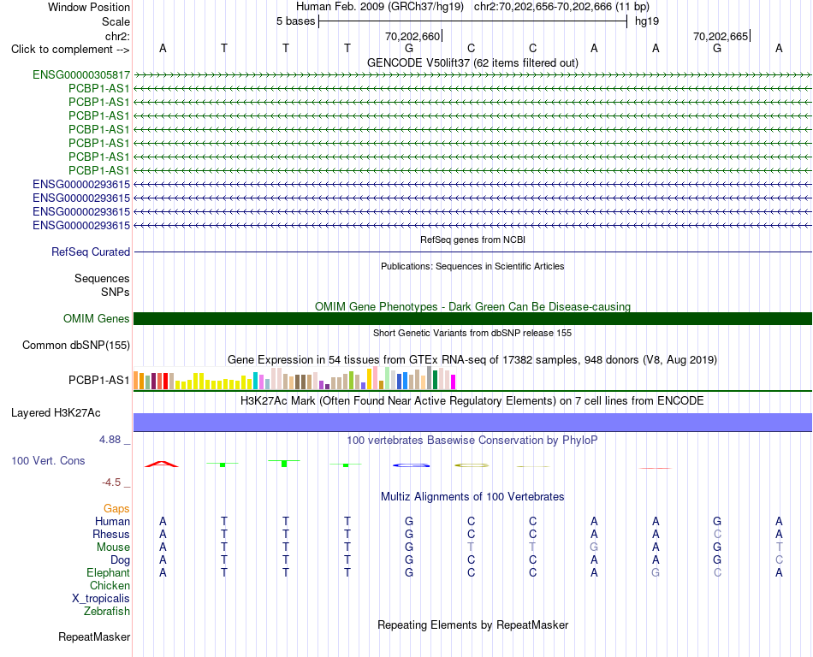Click the dark green OMIM Genes bar
The height and width of the screenshot is (657, 813).
(x=472, y=318)
